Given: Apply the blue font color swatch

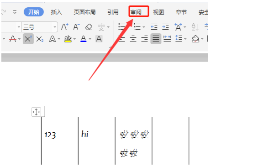Looking at the screenshot, I should (84, 39).
